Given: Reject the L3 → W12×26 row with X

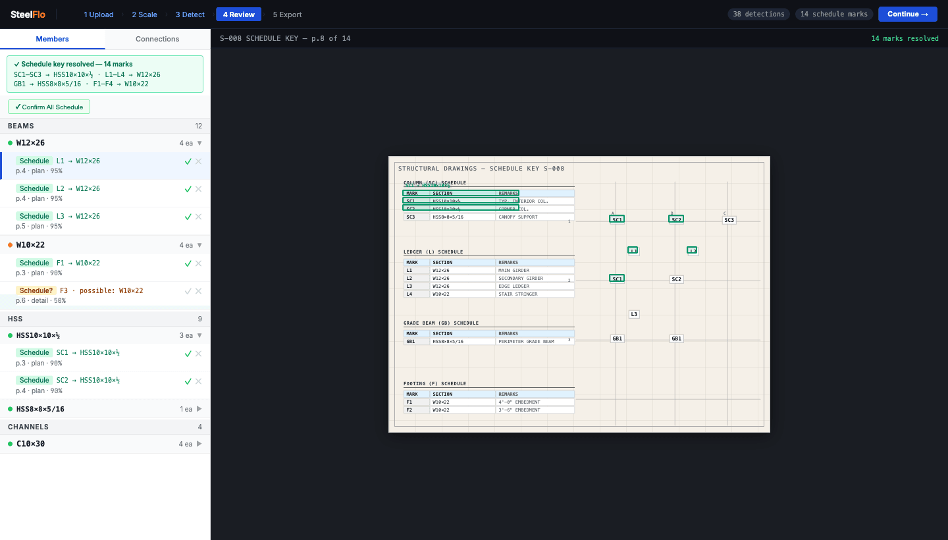Looking at the screenshot, I should tap(199, 217).
